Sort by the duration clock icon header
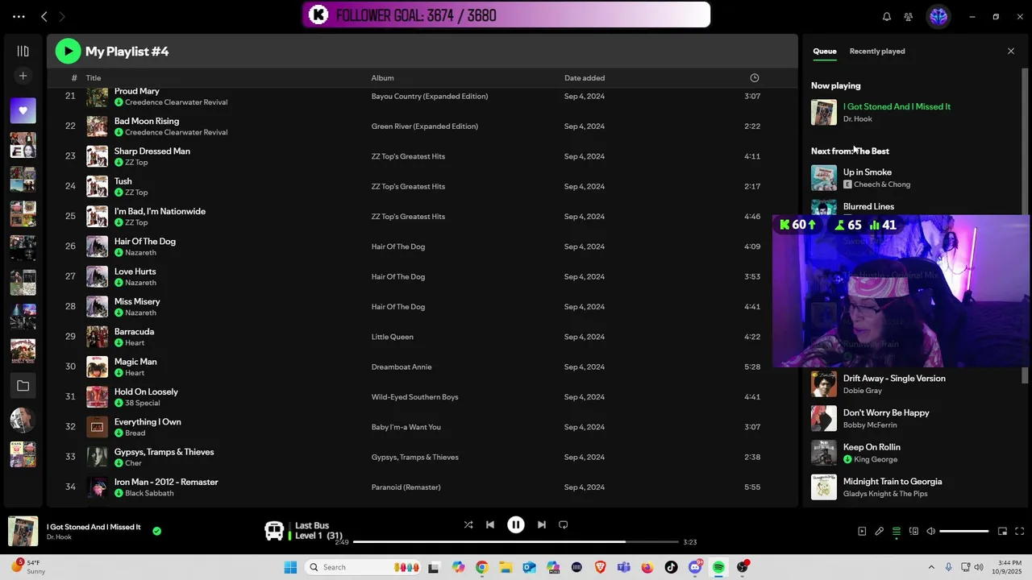This screenshot has height=580, width=1032. (x=755, y=78)
